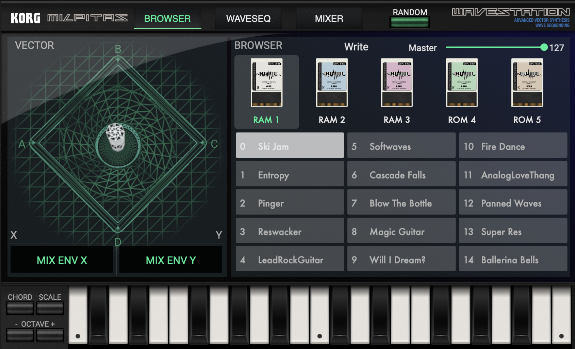The image size is (575, 349).
Task: Select the RAM 3 card icon
Action: pos(397,82)
